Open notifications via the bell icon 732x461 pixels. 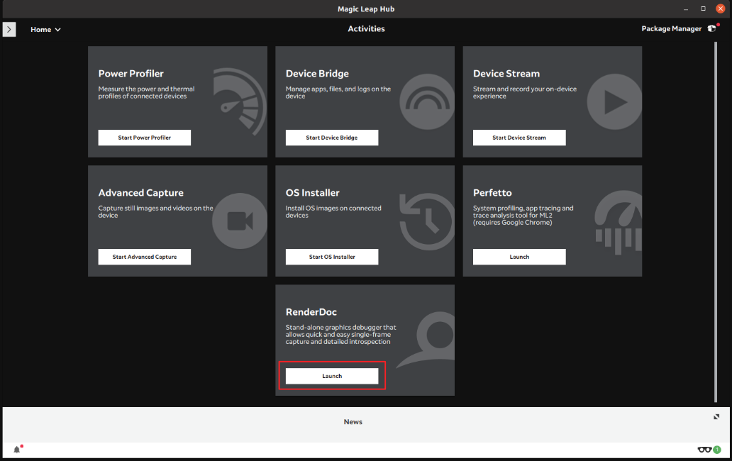16,448
